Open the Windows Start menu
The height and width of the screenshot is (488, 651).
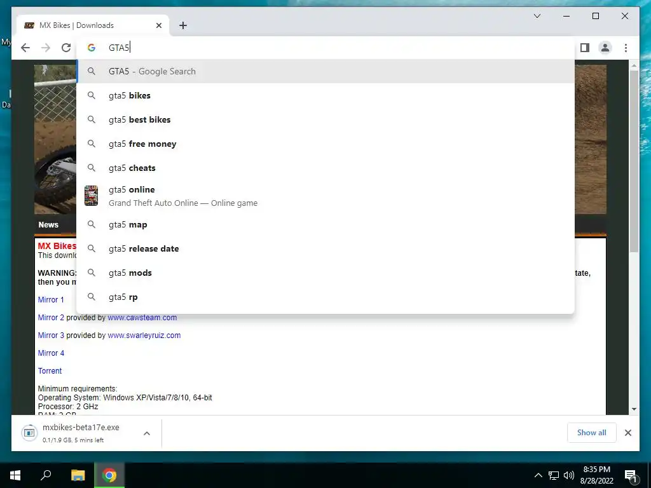15,475
